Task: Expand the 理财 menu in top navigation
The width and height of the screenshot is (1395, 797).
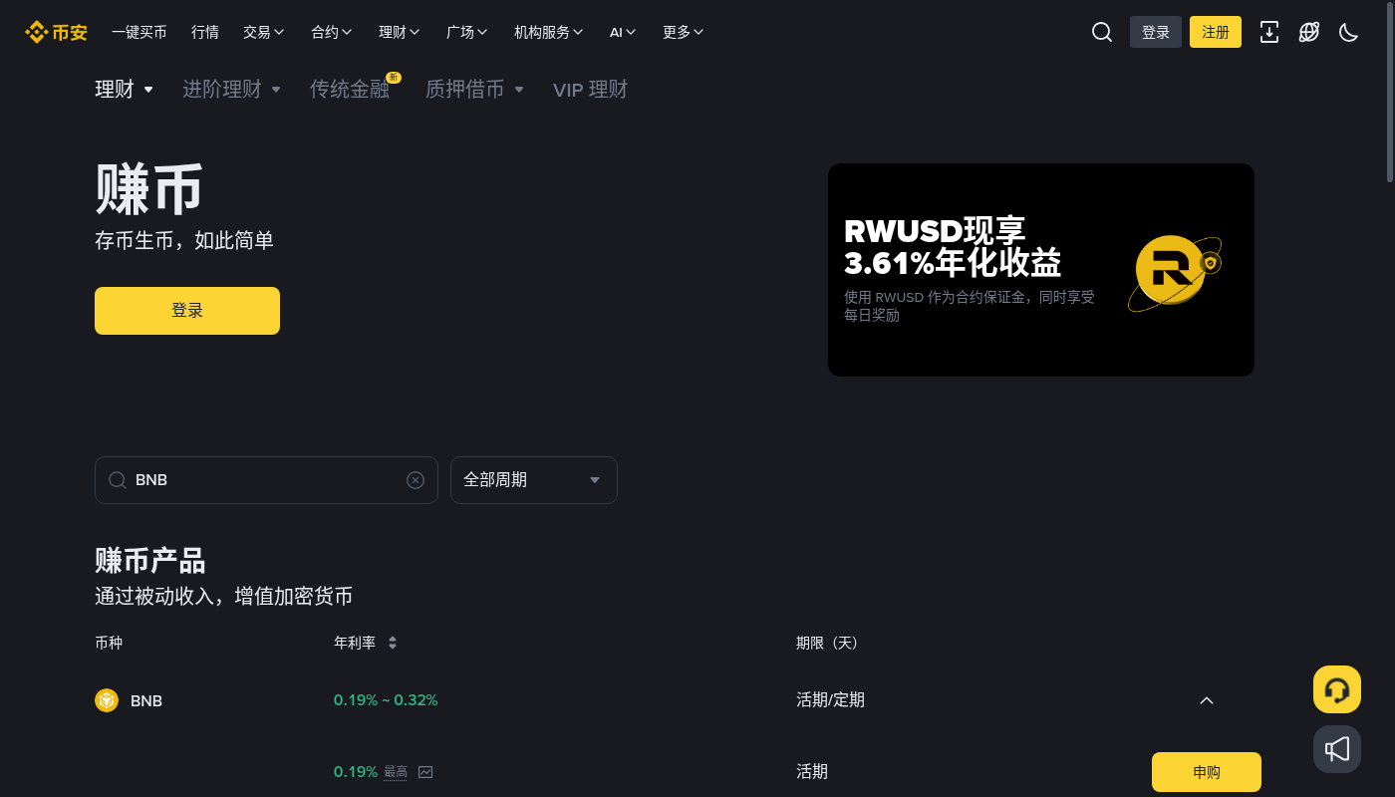Action: [x=400, y=32]
